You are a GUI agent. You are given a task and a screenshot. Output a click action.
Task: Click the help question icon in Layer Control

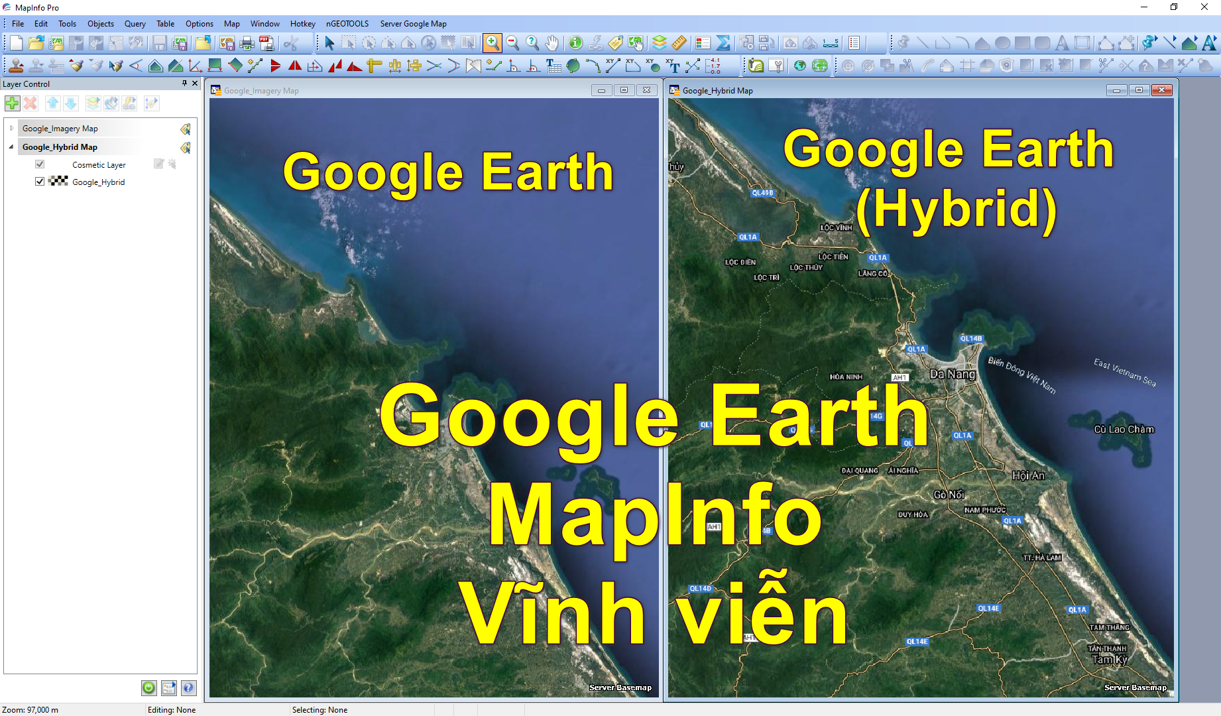coord(188,687)
